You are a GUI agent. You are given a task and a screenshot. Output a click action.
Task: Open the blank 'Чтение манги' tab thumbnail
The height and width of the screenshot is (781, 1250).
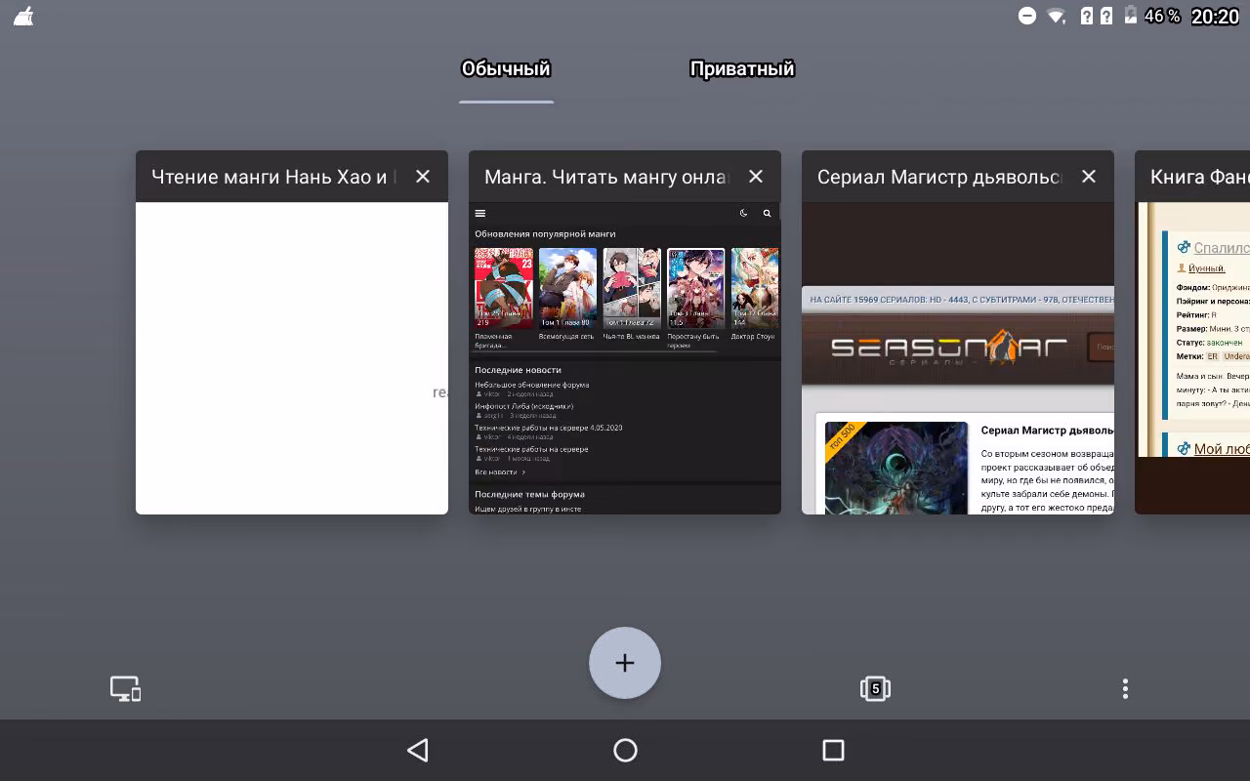(x=292, y=358)
